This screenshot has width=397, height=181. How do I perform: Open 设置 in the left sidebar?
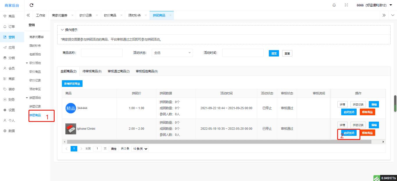[x=11, y=110]
